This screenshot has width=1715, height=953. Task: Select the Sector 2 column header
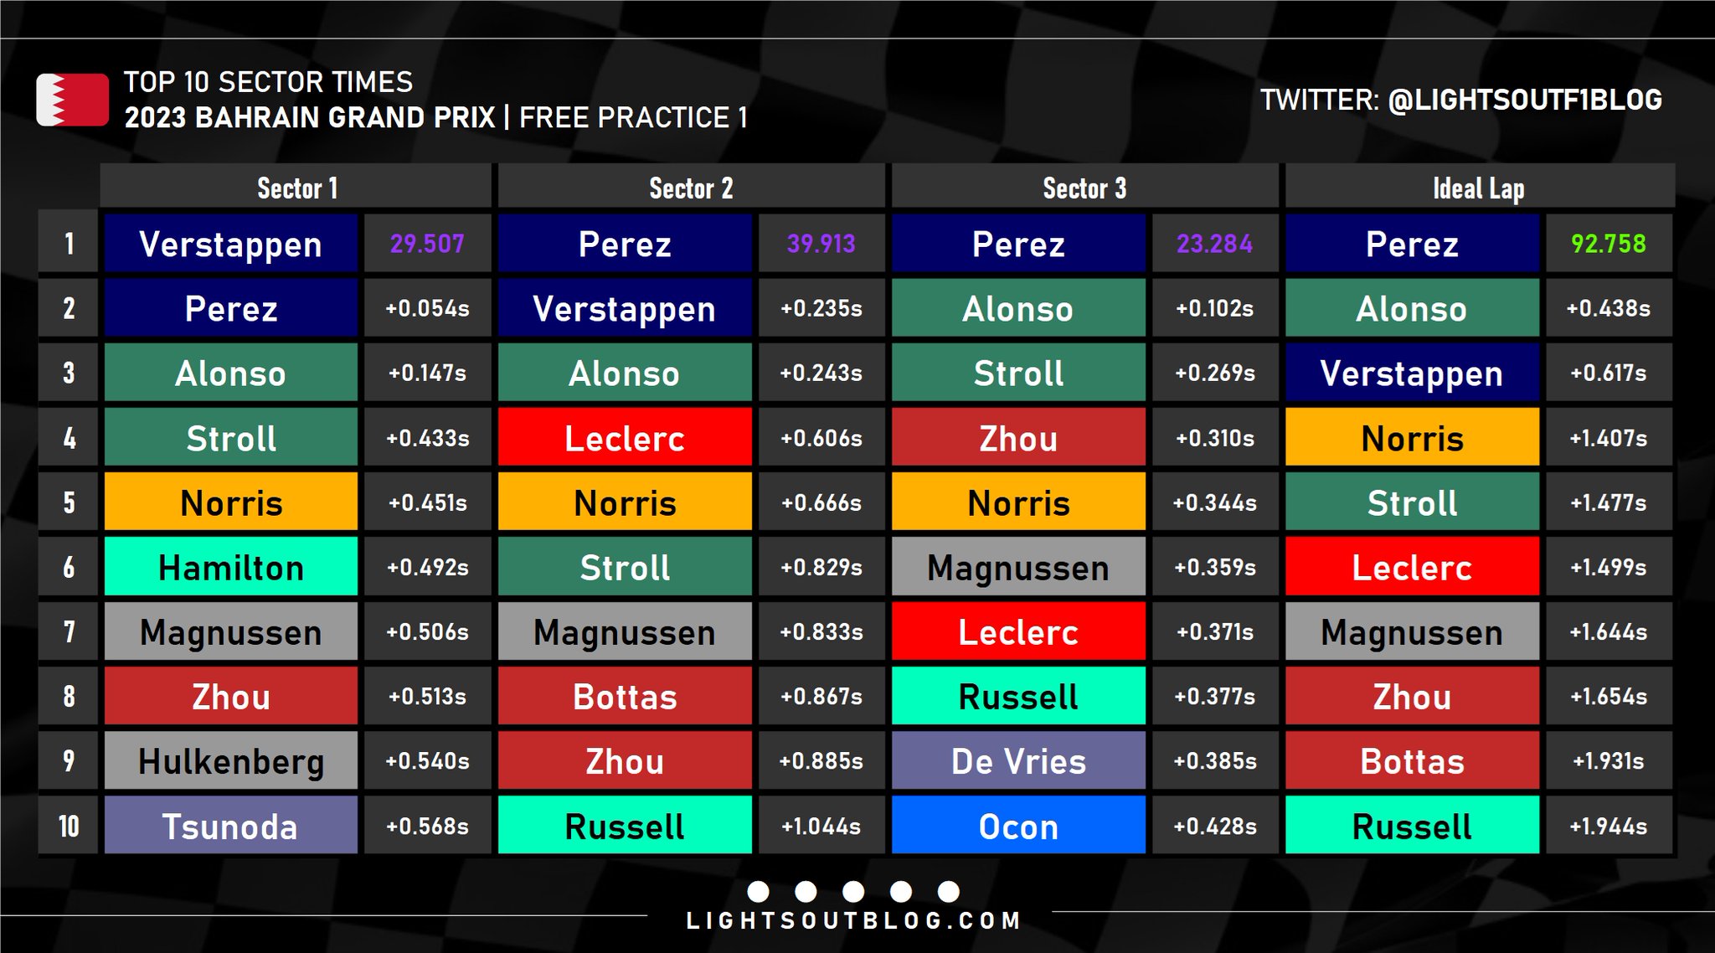[x=691, y=188]
